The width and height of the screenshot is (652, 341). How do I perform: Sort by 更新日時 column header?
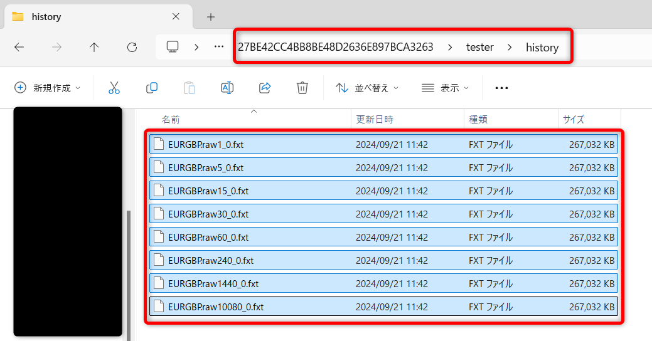(375, 120)
